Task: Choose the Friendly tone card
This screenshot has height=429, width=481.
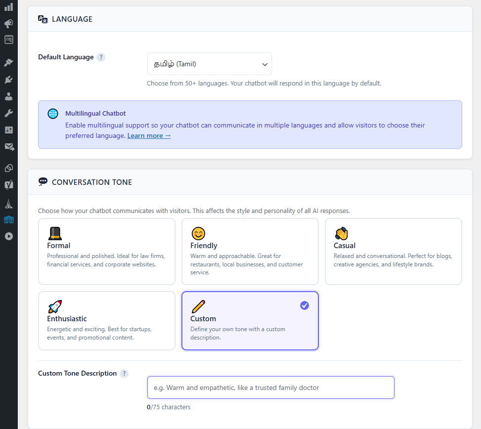Action: tap(250, 252)
